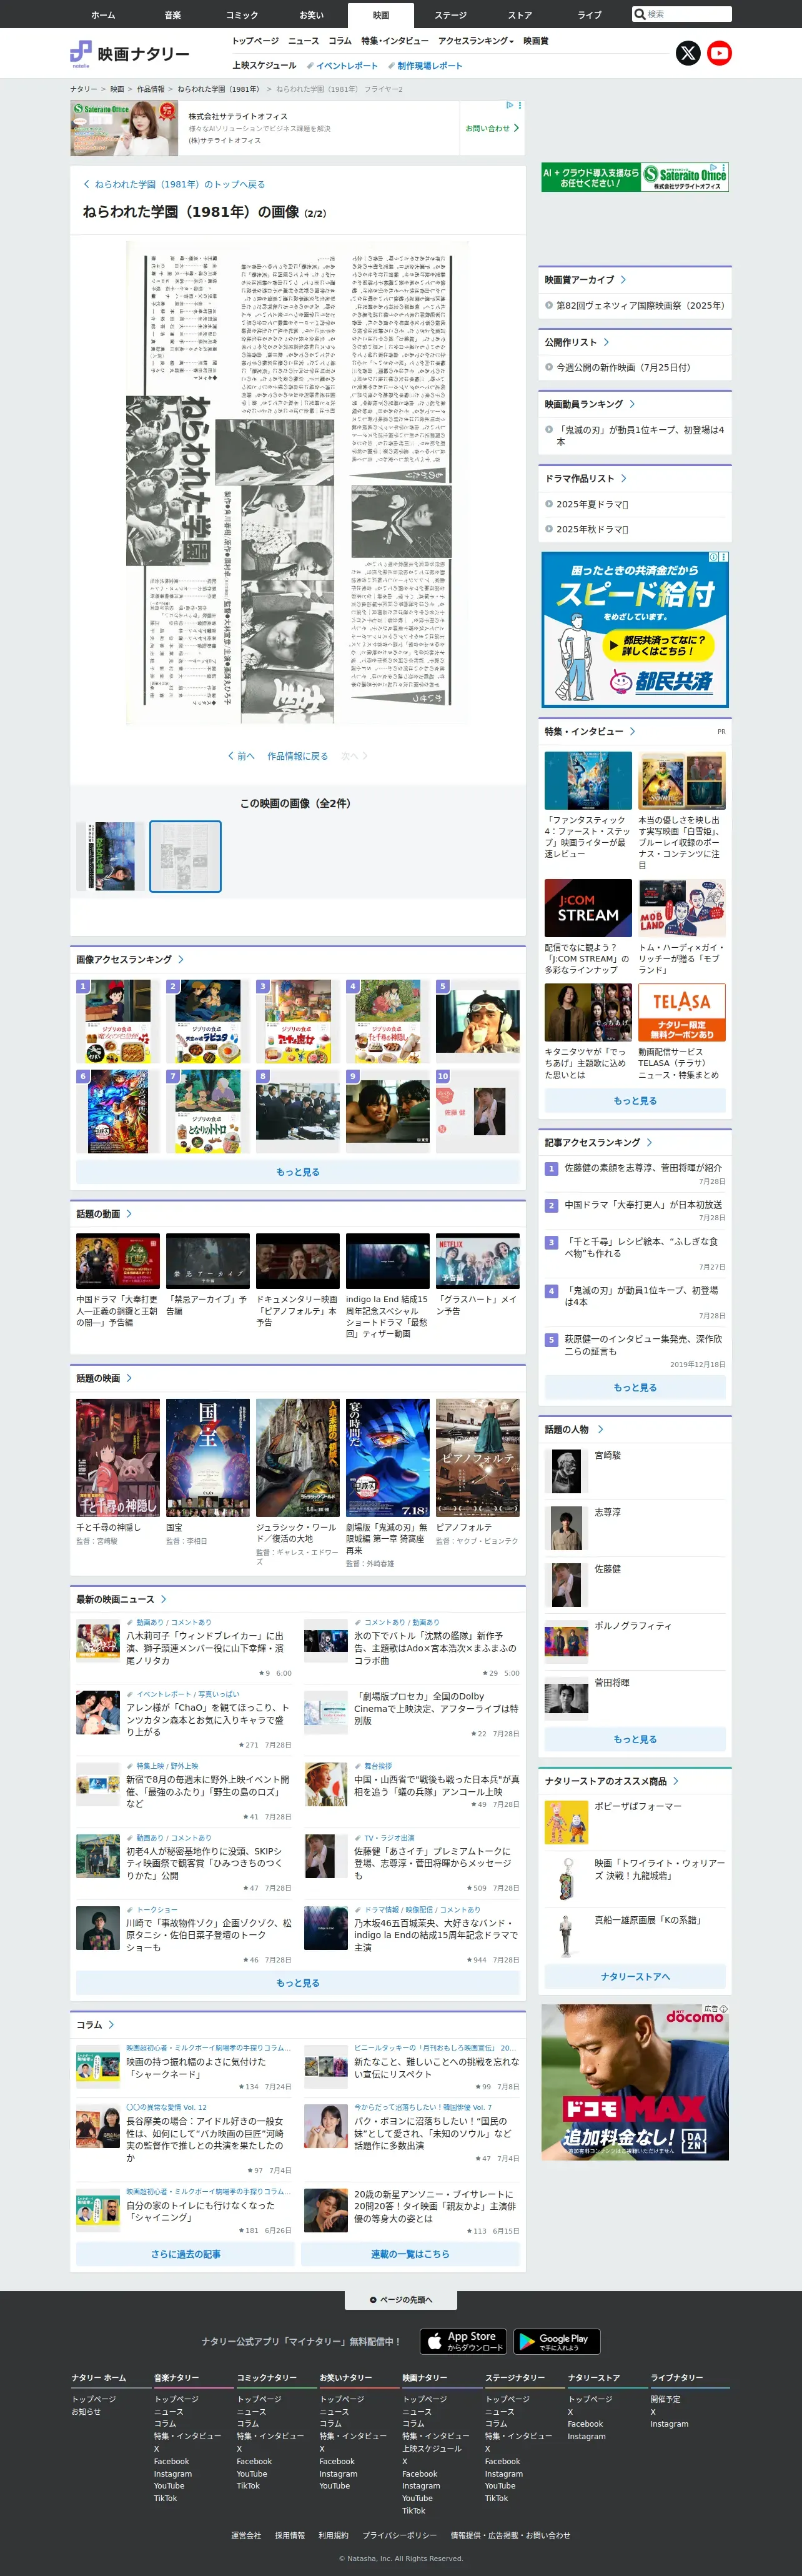This screenshot has width=802, height=2576.
Task: Open the 特集・インタビュー menu item
Action: 395,41
